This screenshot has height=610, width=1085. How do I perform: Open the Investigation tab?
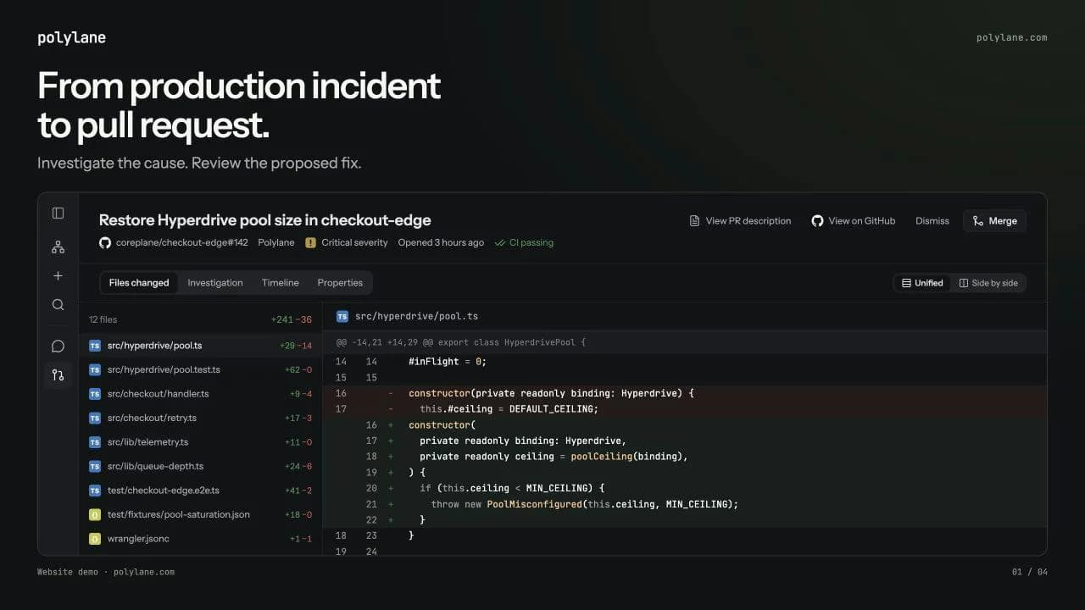pos(215,283)
